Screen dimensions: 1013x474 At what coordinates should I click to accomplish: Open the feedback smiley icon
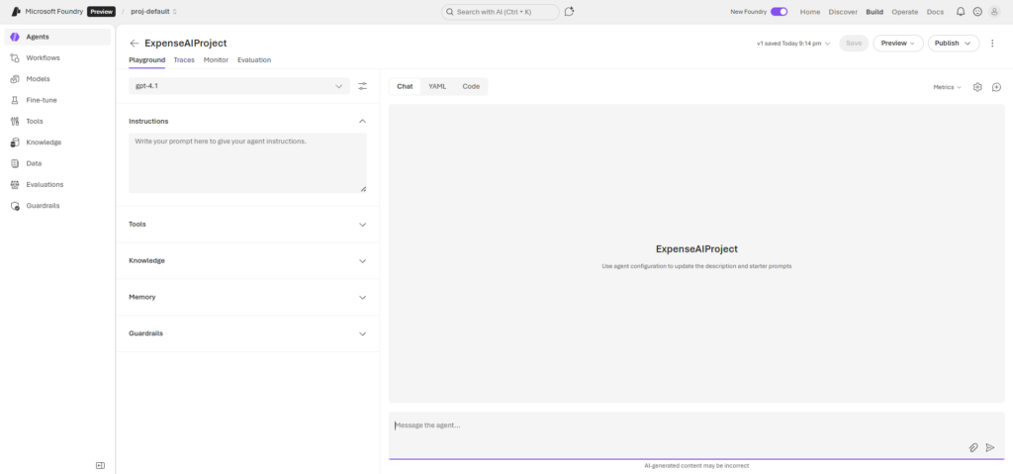(x=977, y=12)
